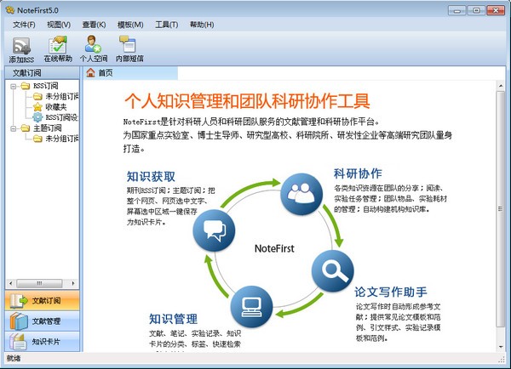Click the 就绪 status bar text
Viewport: 511px width, 369px height.
14,358
